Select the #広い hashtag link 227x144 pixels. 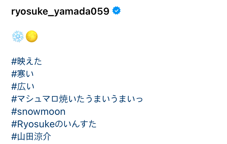click(x=23, y=87)
